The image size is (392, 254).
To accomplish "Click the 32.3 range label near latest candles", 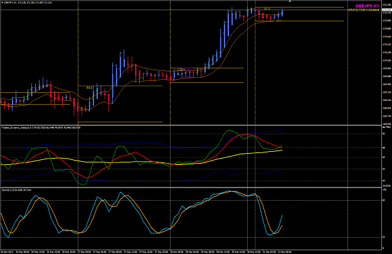I will tap(267, 9).
